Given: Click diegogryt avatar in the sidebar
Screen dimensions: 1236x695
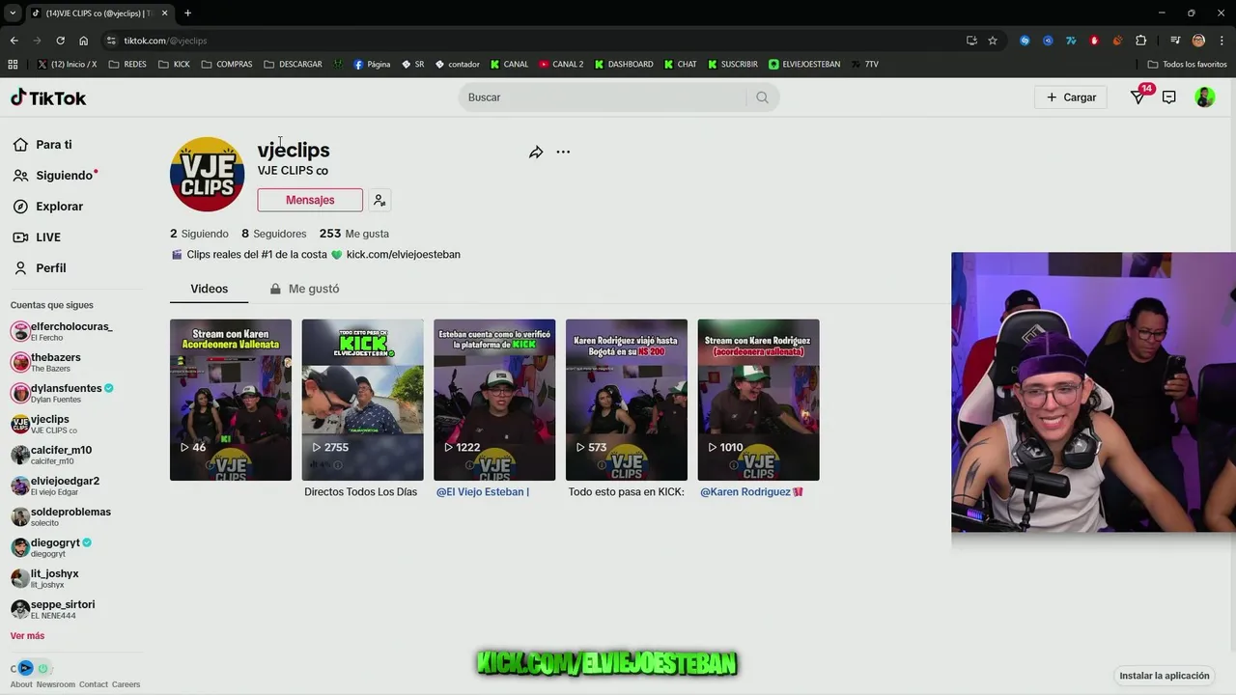Looking at the screenshot, I should tap(20, 547).
